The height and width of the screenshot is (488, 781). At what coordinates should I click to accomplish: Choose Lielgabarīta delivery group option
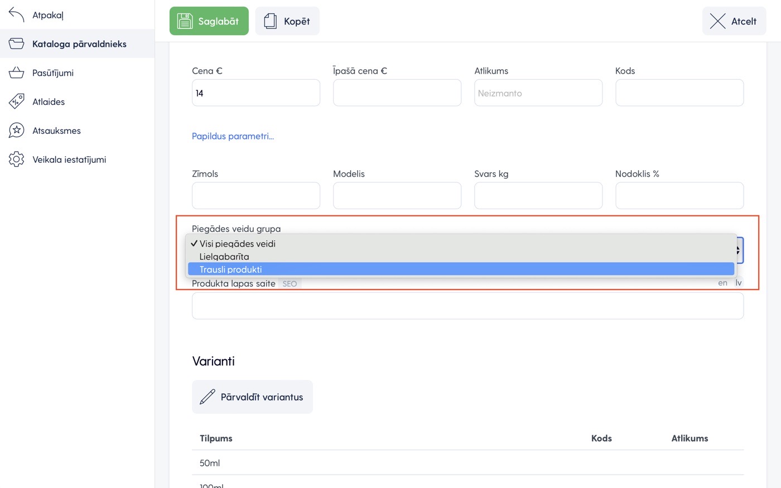[x=461, y=257]
